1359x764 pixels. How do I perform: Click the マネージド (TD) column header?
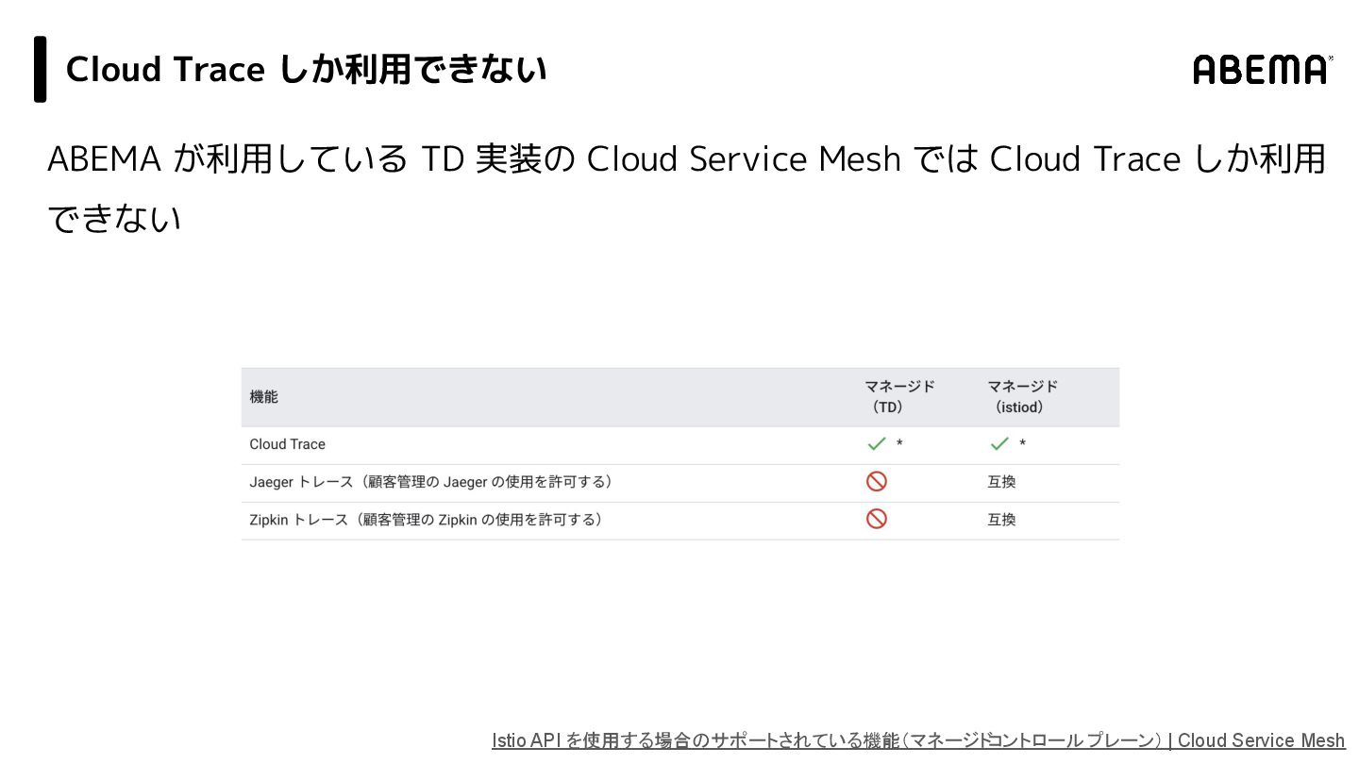point(899,397)
